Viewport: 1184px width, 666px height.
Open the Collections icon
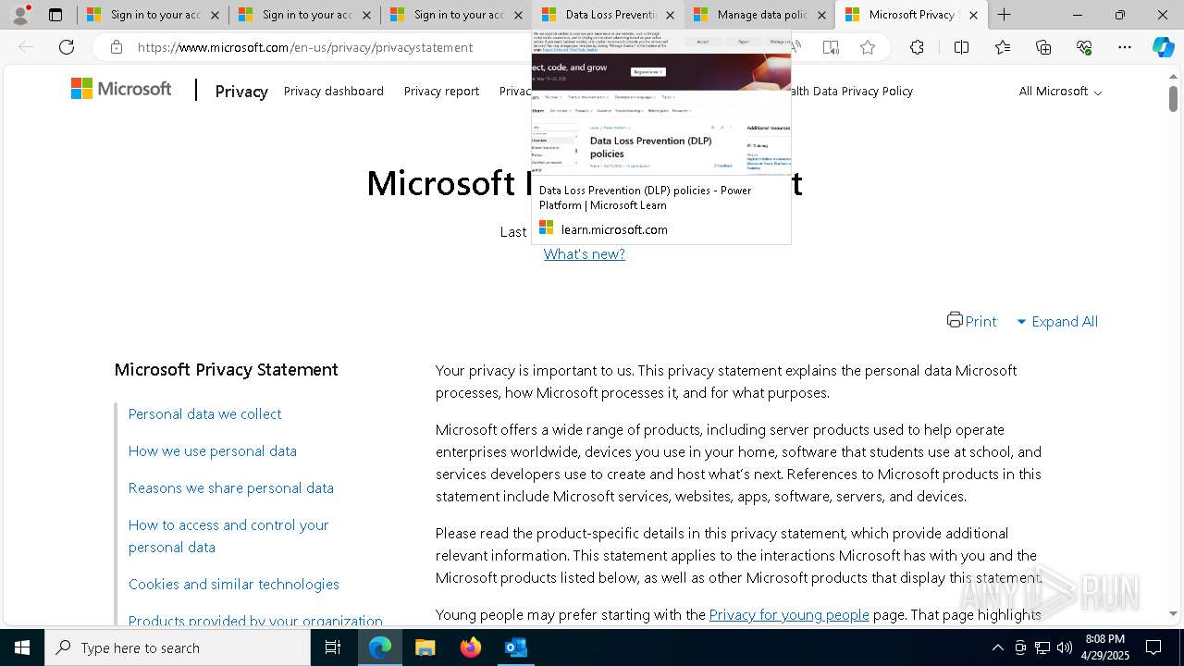1043,47
